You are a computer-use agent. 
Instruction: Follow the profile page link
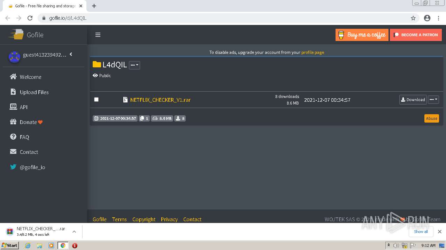tap(313, 52)
